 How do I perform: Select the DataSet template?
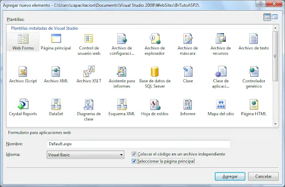click(56, 107)
